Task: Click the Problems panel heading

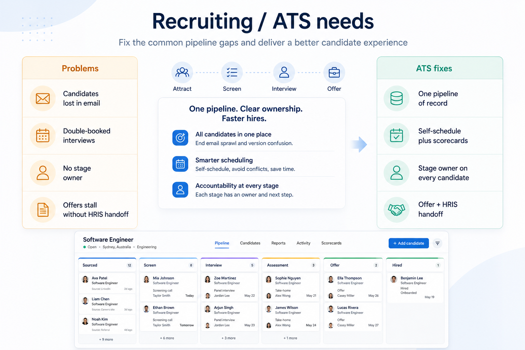Action: [x=80, y=68]
